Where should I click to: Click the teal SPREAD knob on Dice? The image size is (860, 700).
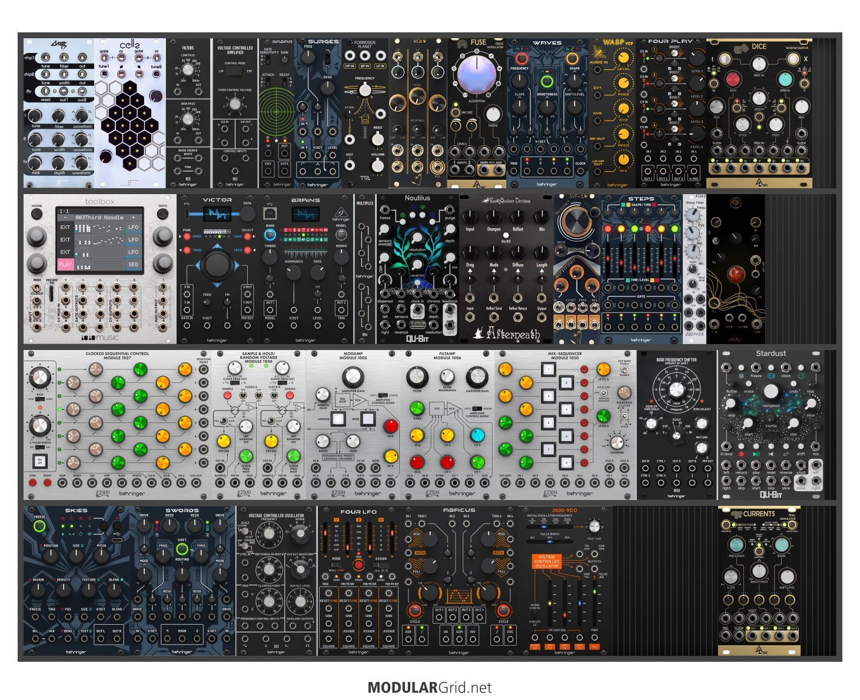785,79
